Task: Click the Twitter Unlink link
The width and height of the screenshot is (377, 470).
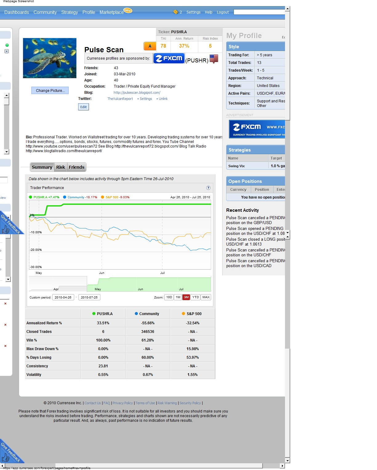Action: 163,99
